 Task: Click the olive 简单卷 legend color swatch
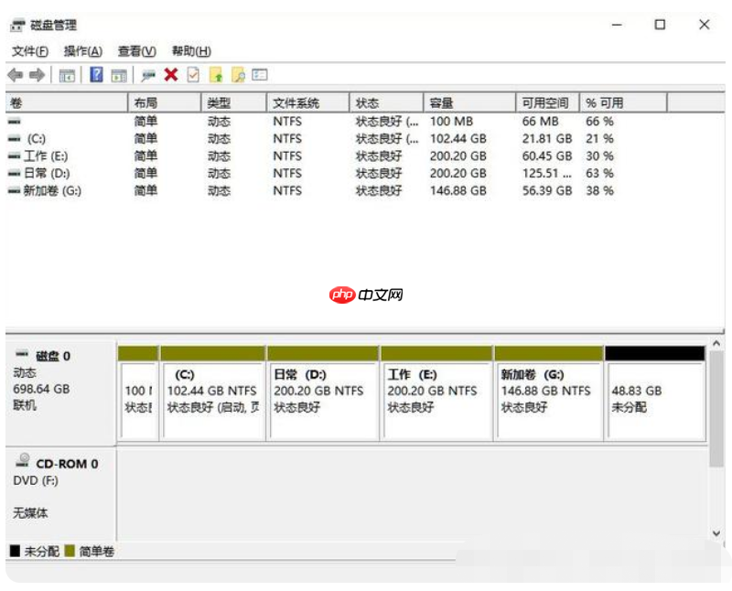coord(70,552)
